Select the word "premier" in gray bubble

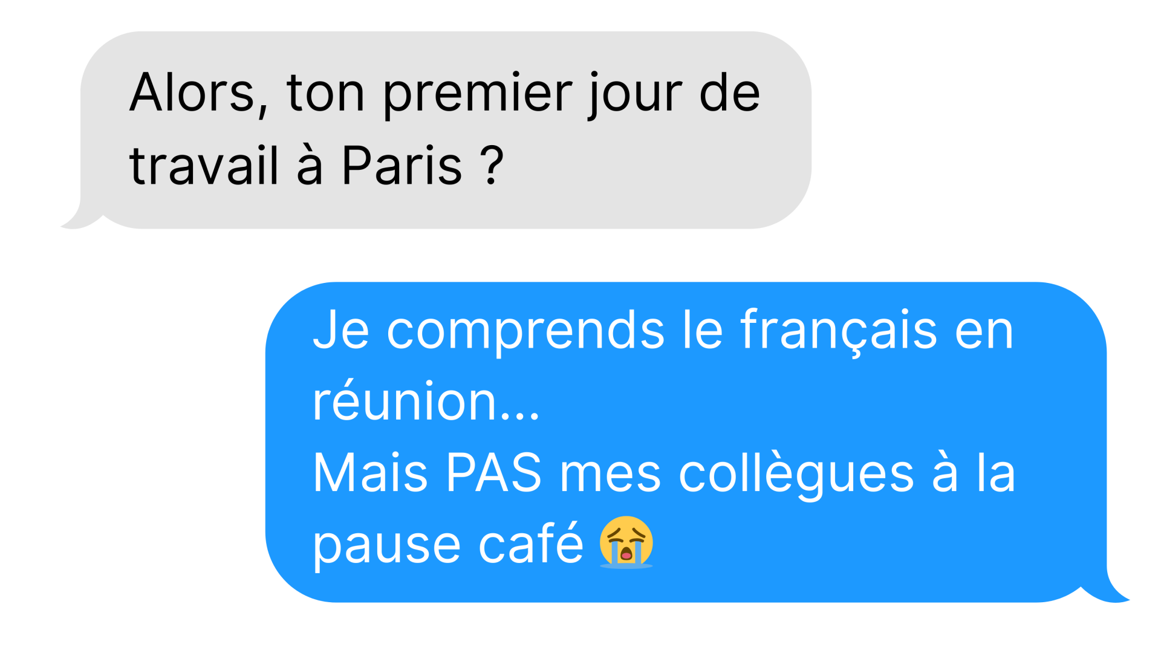478,95
